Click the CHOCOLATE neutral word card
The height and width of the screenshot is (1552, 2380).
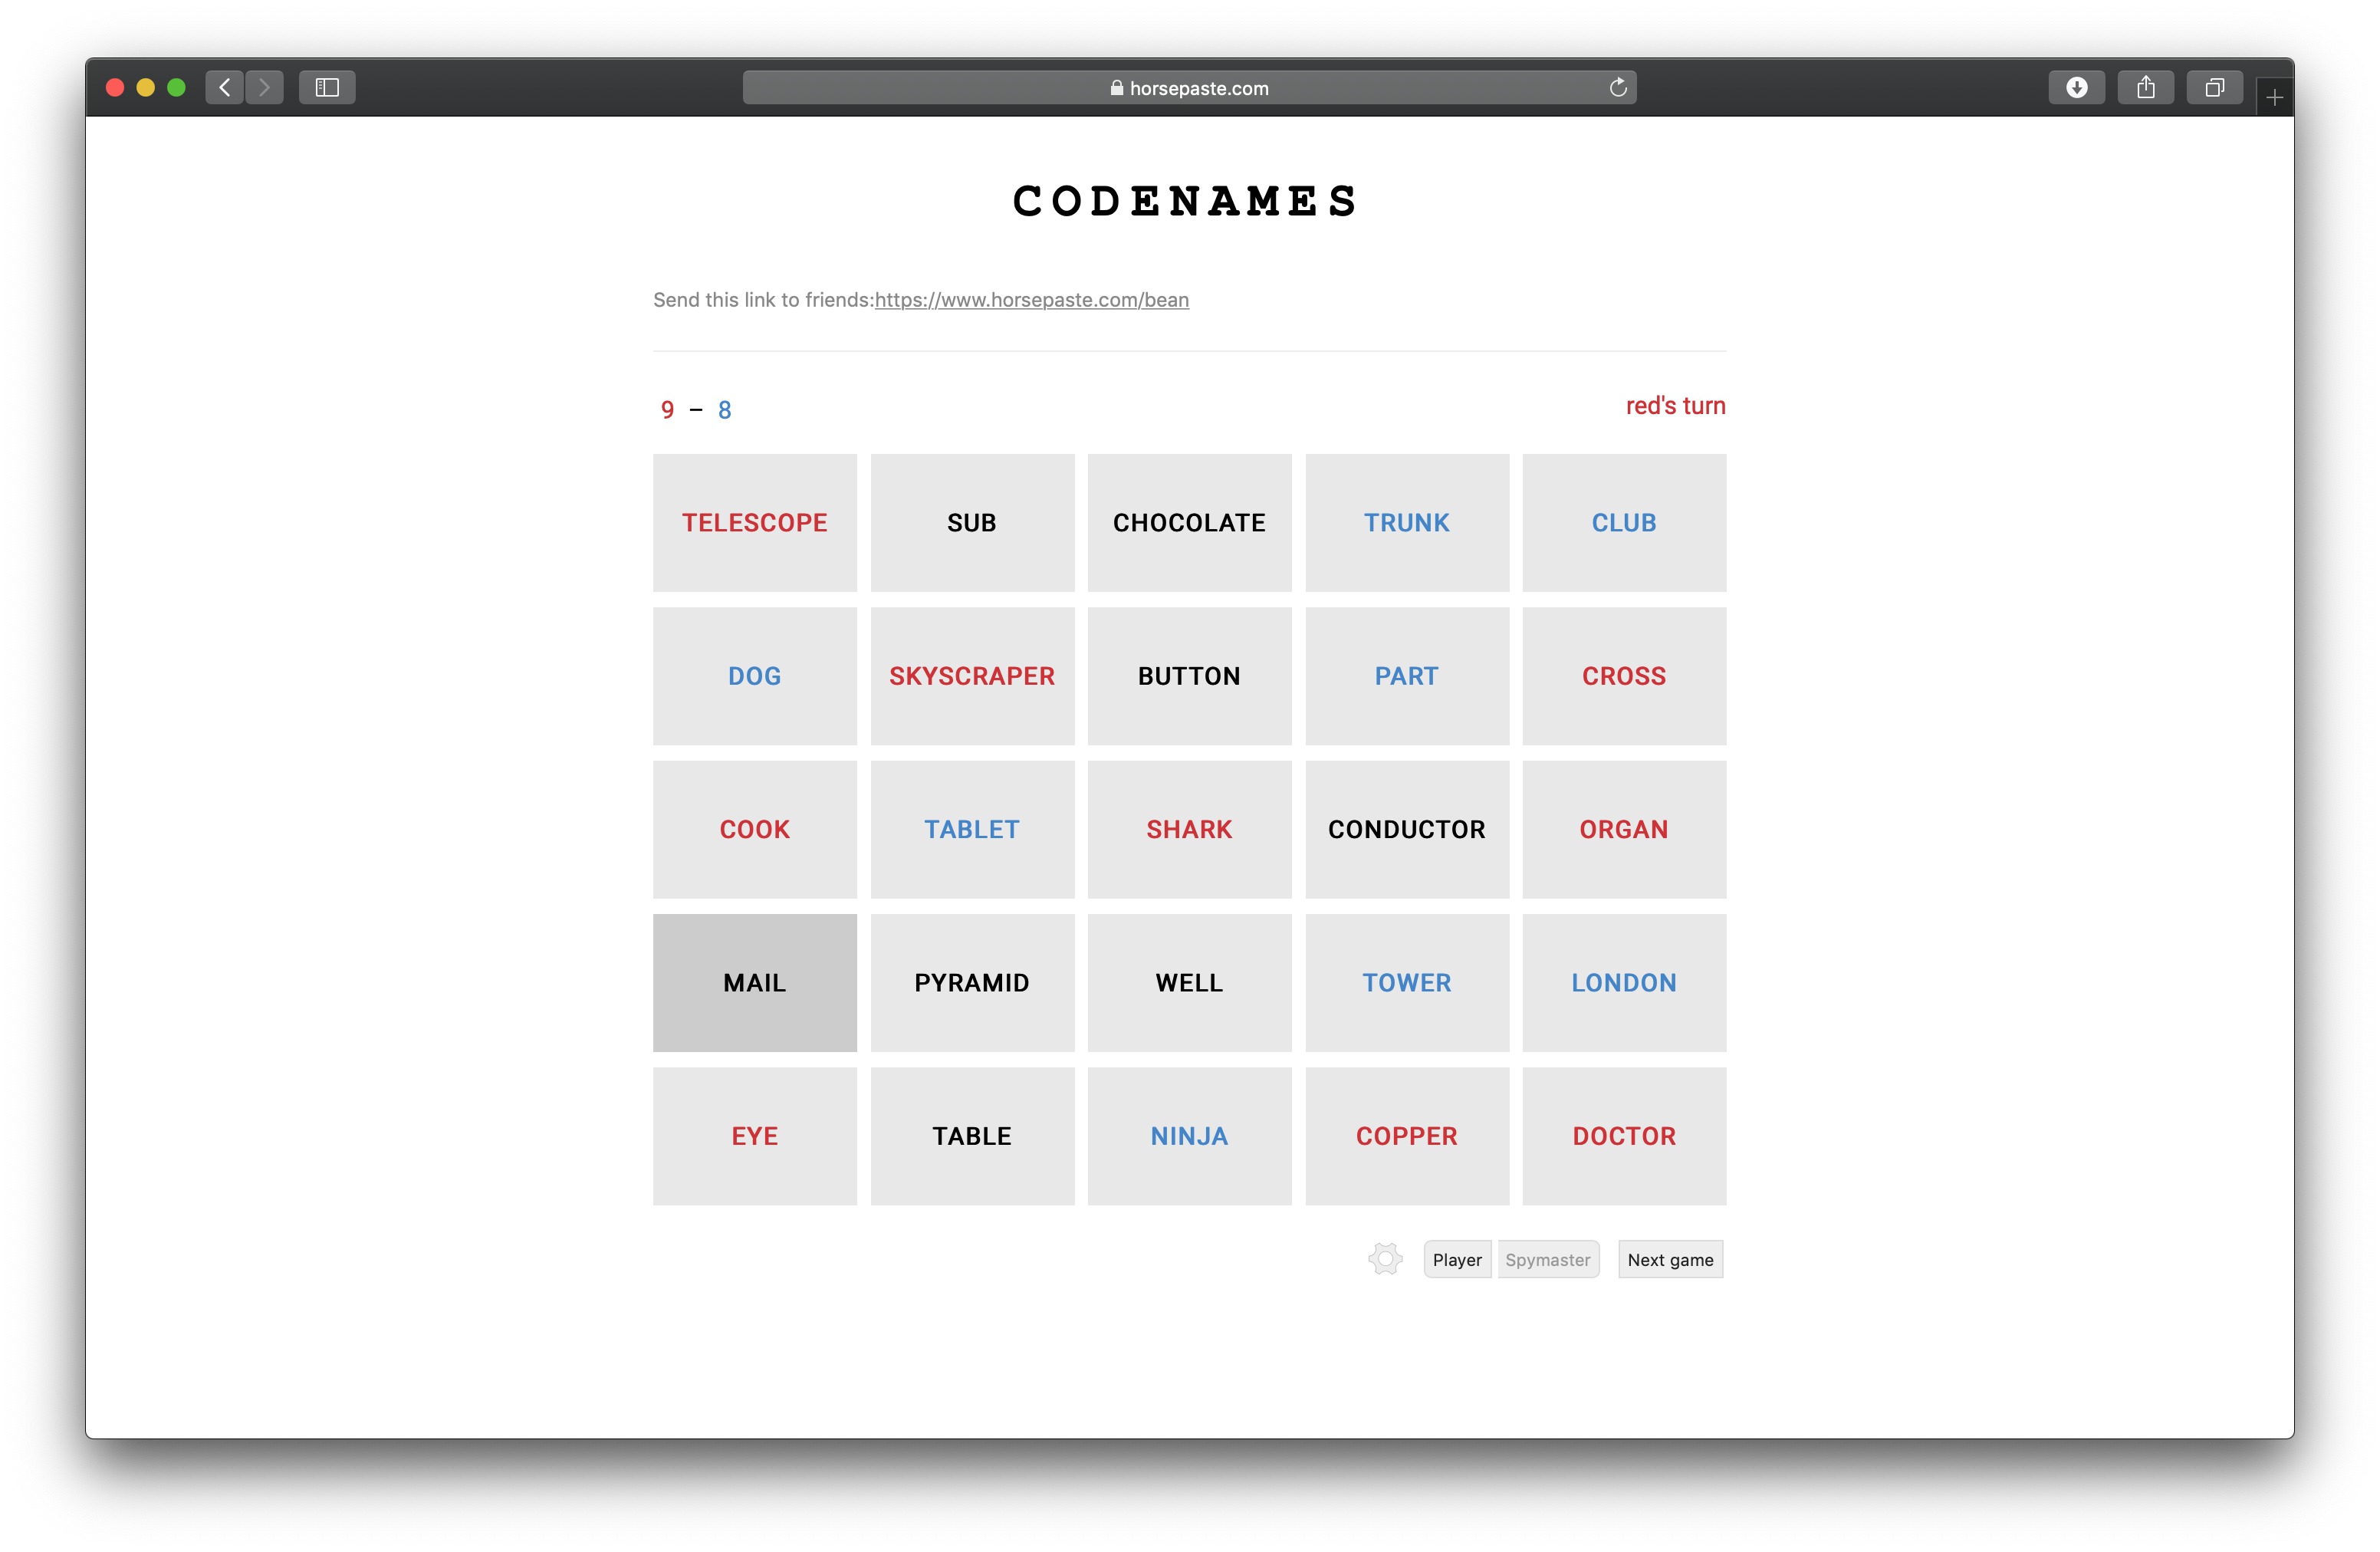point(1188,522)
